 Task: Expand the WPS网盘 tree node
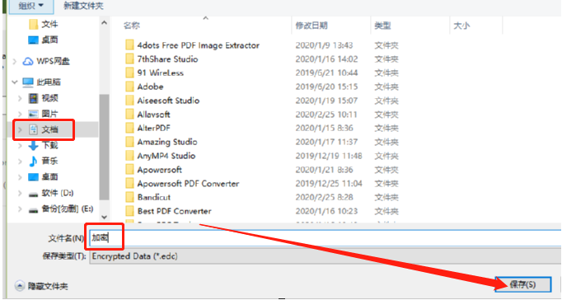[15, 61]
